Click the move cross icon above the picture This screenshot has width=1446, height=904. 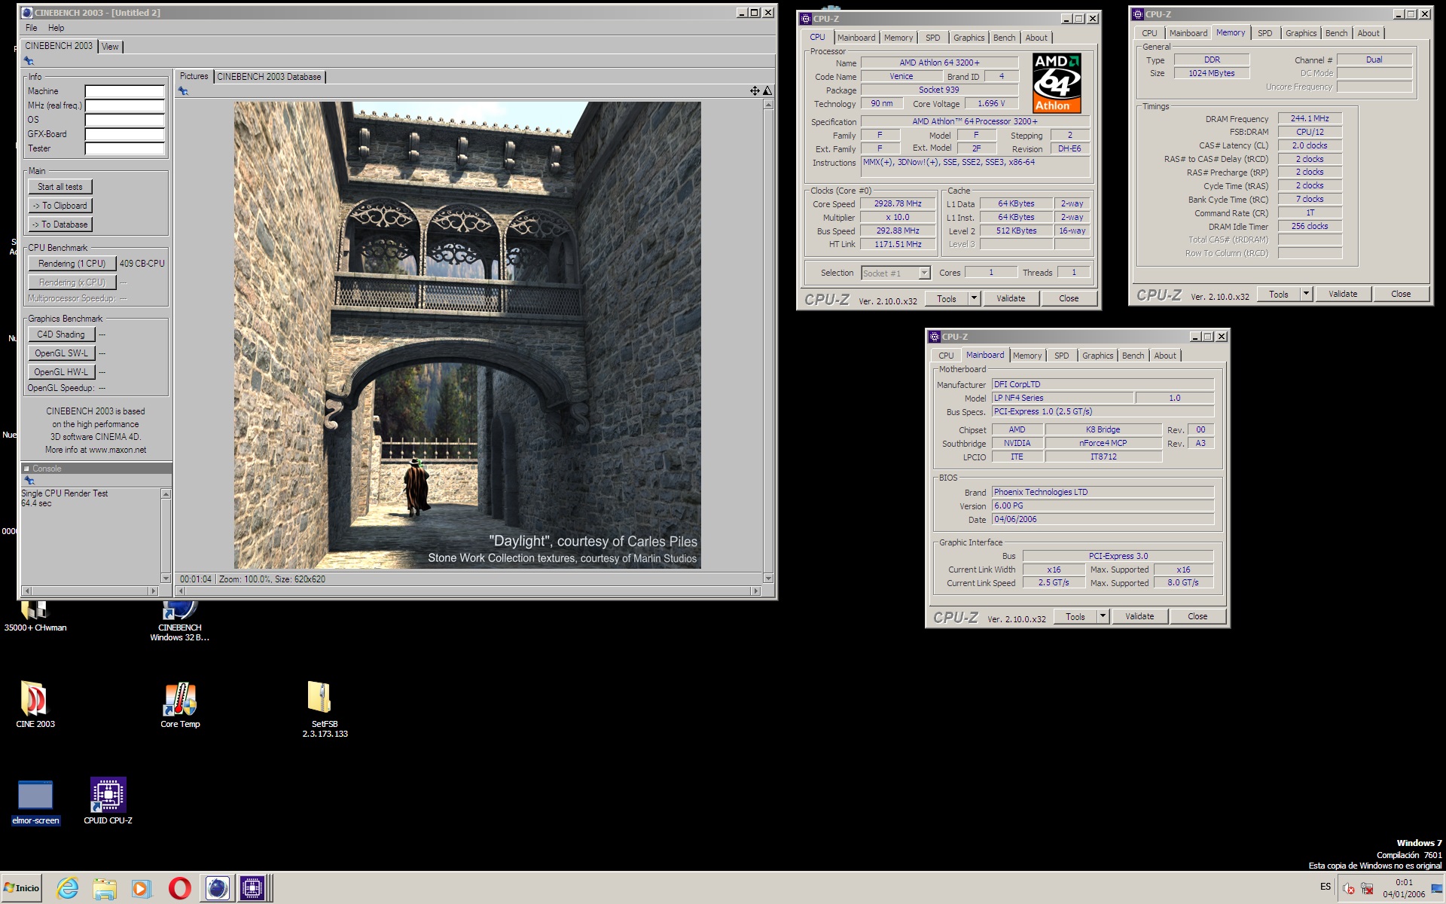755,90
